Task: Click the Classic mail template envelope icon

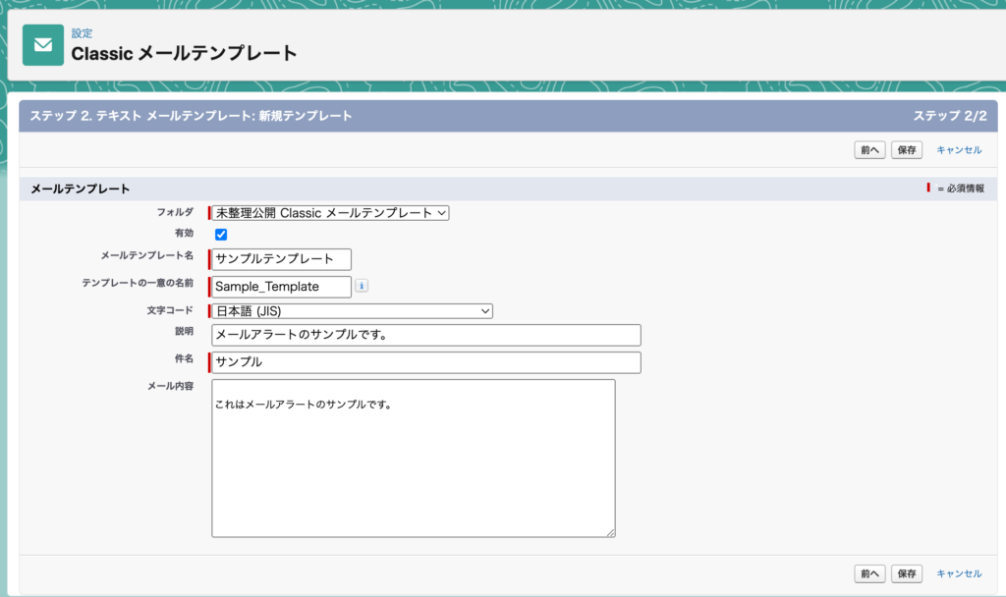Action: point(43,45)
